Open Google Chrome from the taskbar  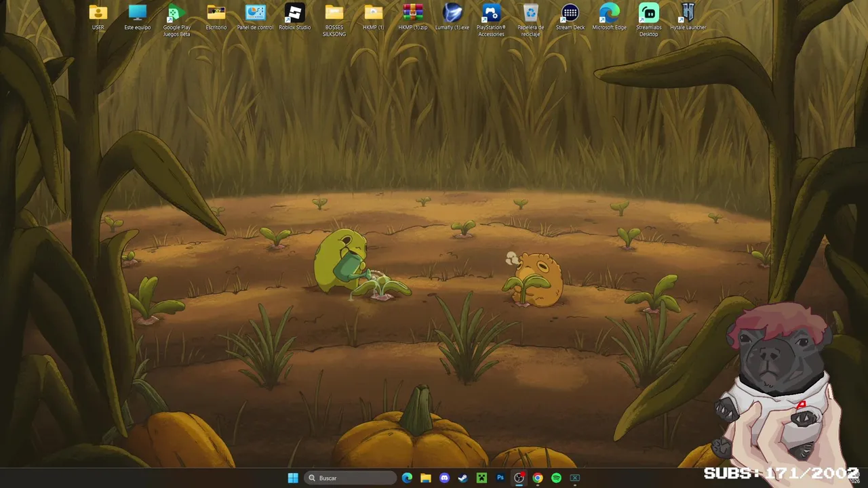[x=537, y=478]
